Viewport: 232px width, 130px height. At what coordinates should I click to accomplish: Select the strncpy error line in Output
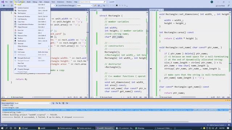click(115, 110)
